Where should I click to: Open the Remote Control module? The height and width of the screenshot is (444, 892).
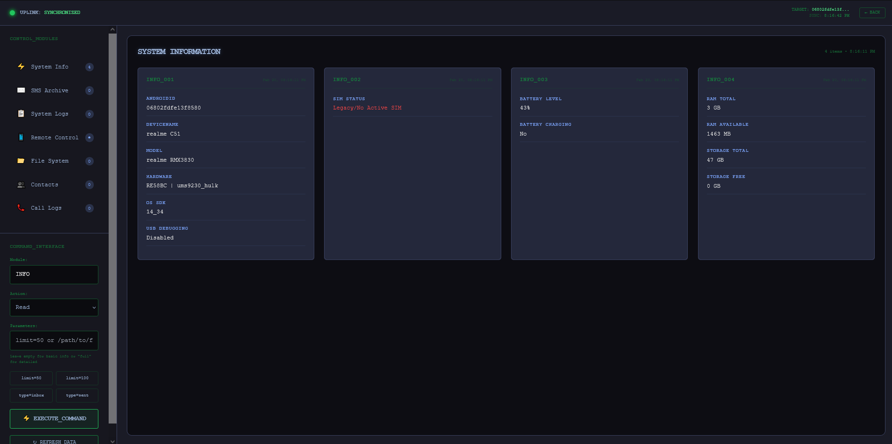[55, 137]
